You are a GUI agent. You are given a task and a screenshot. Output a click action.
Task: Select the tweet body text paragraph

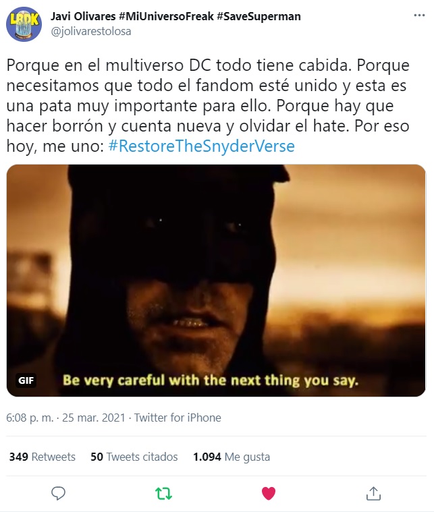point(208,105)
